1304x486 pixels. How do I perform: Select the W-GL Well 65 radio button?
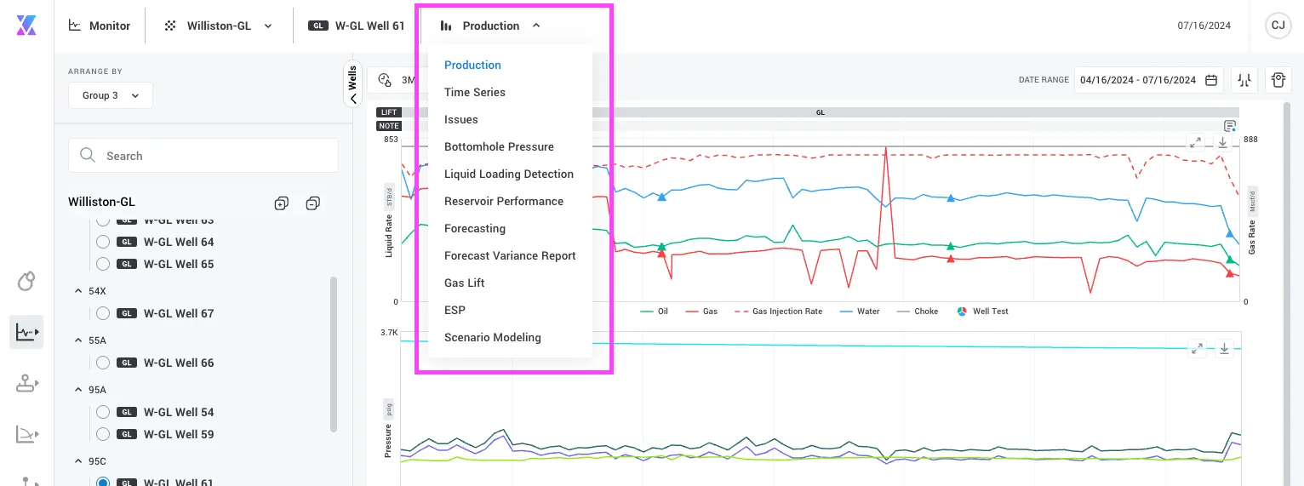[x=103, y=264]
